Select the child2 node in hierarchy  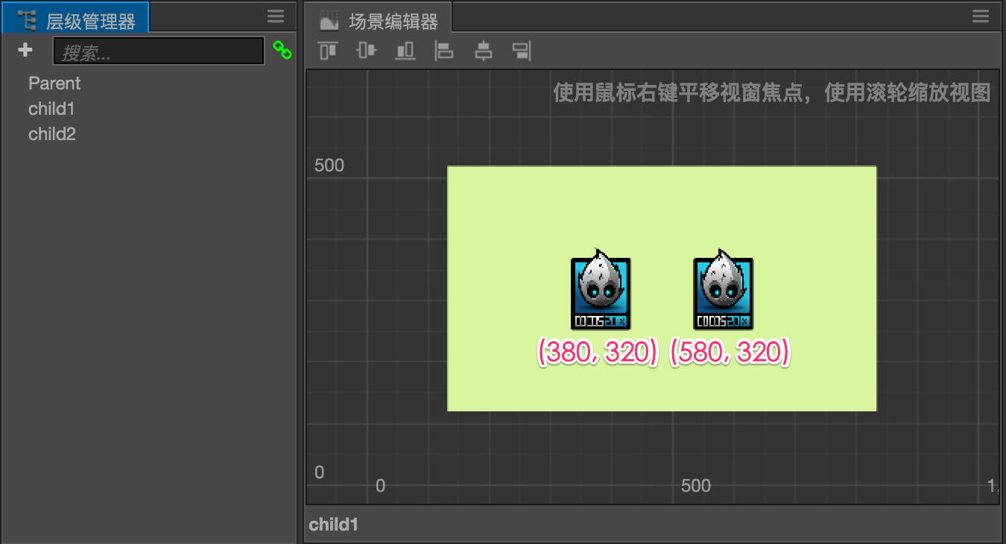point(51,134)
